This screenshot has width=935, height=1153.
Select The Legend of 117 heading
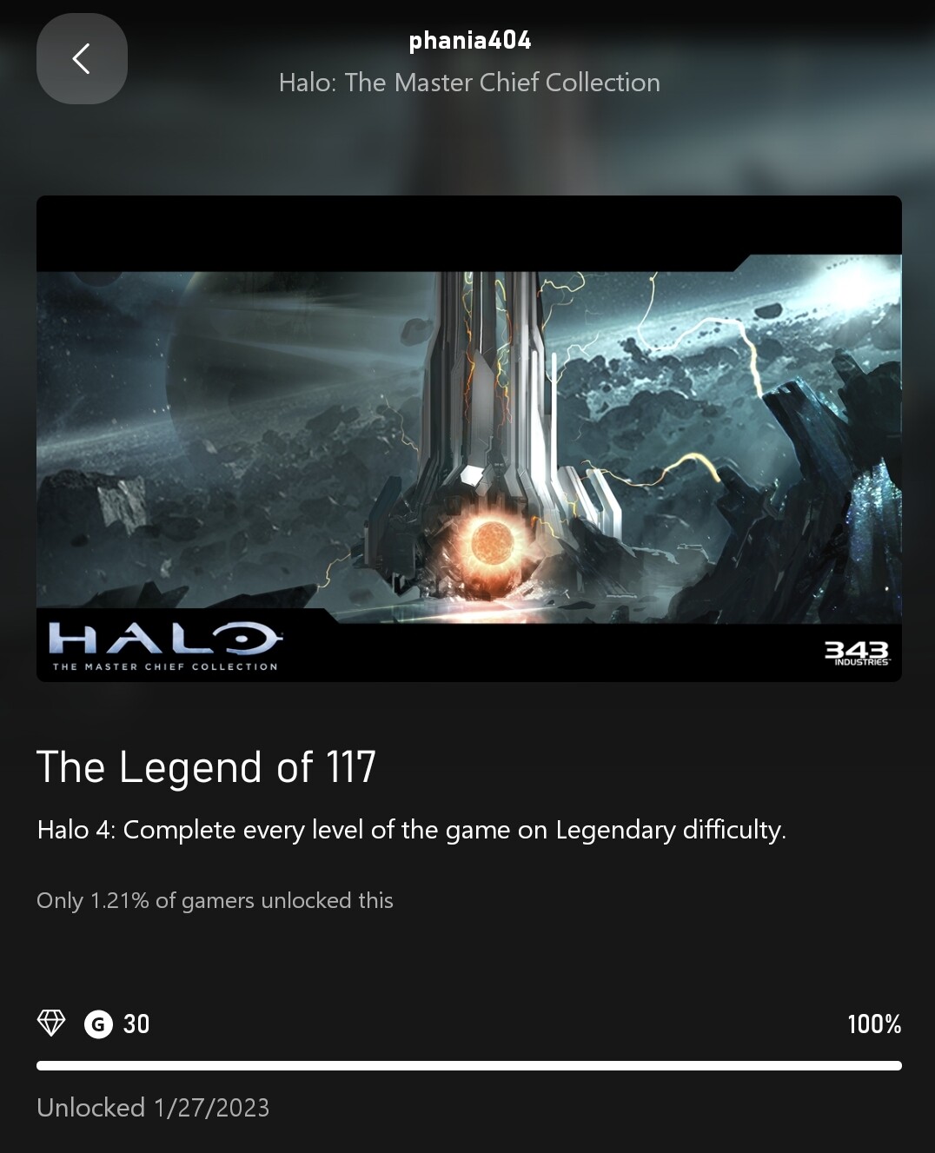(206, 767)
